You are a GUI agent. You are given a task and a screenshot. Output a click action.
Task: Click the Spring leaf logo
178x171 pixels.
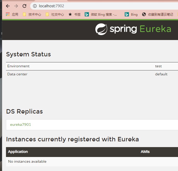[x=101, y=29]
